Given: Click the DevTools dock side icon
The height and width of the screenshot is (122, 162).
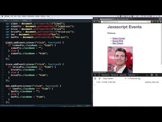Looking at the screenshot, I should tap(156, 75).
